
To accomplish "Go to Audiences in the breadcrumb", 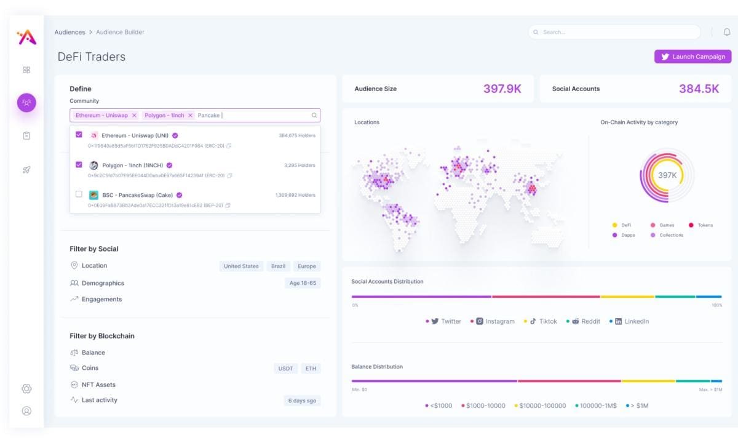I will pos(69,32).
